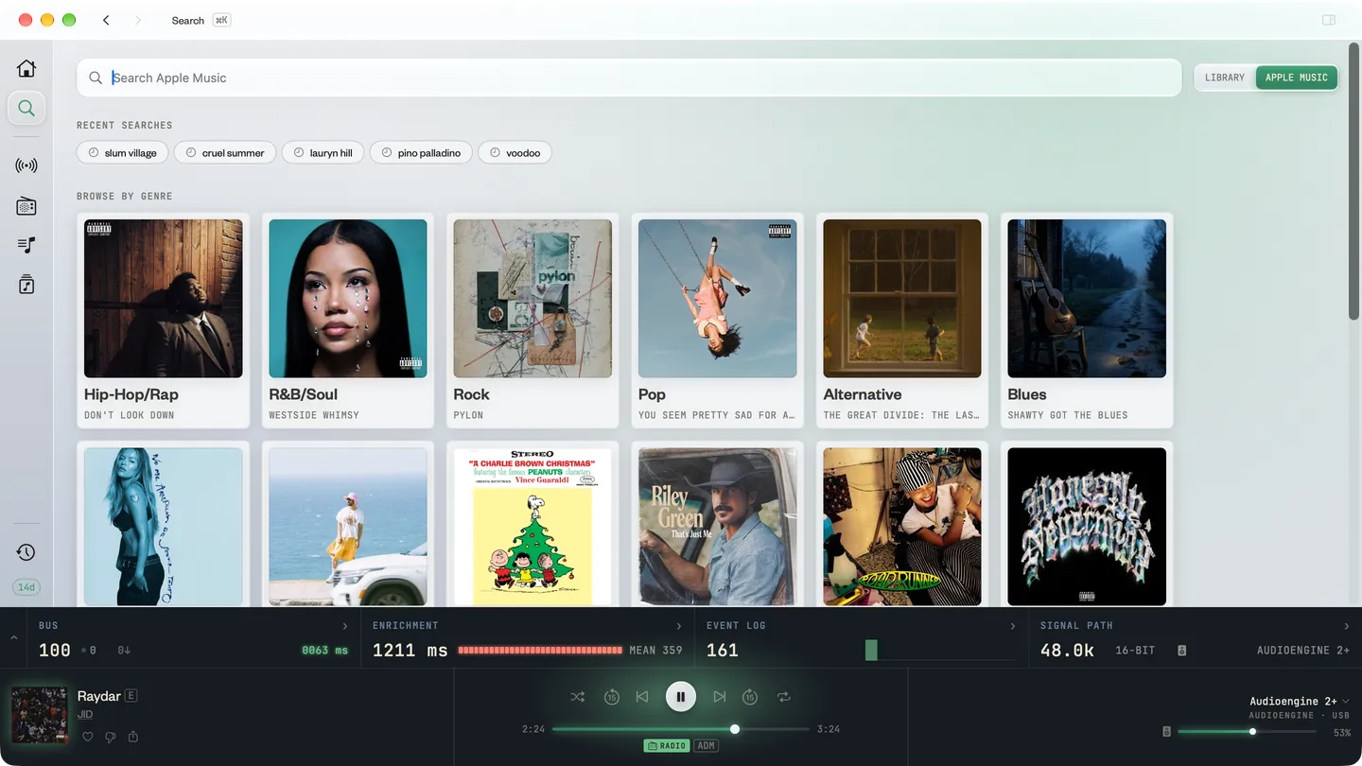Love the song Raydar with heart icon
Image resolution: width=1362 pixels, height=766 pixels.
(88, 737)
